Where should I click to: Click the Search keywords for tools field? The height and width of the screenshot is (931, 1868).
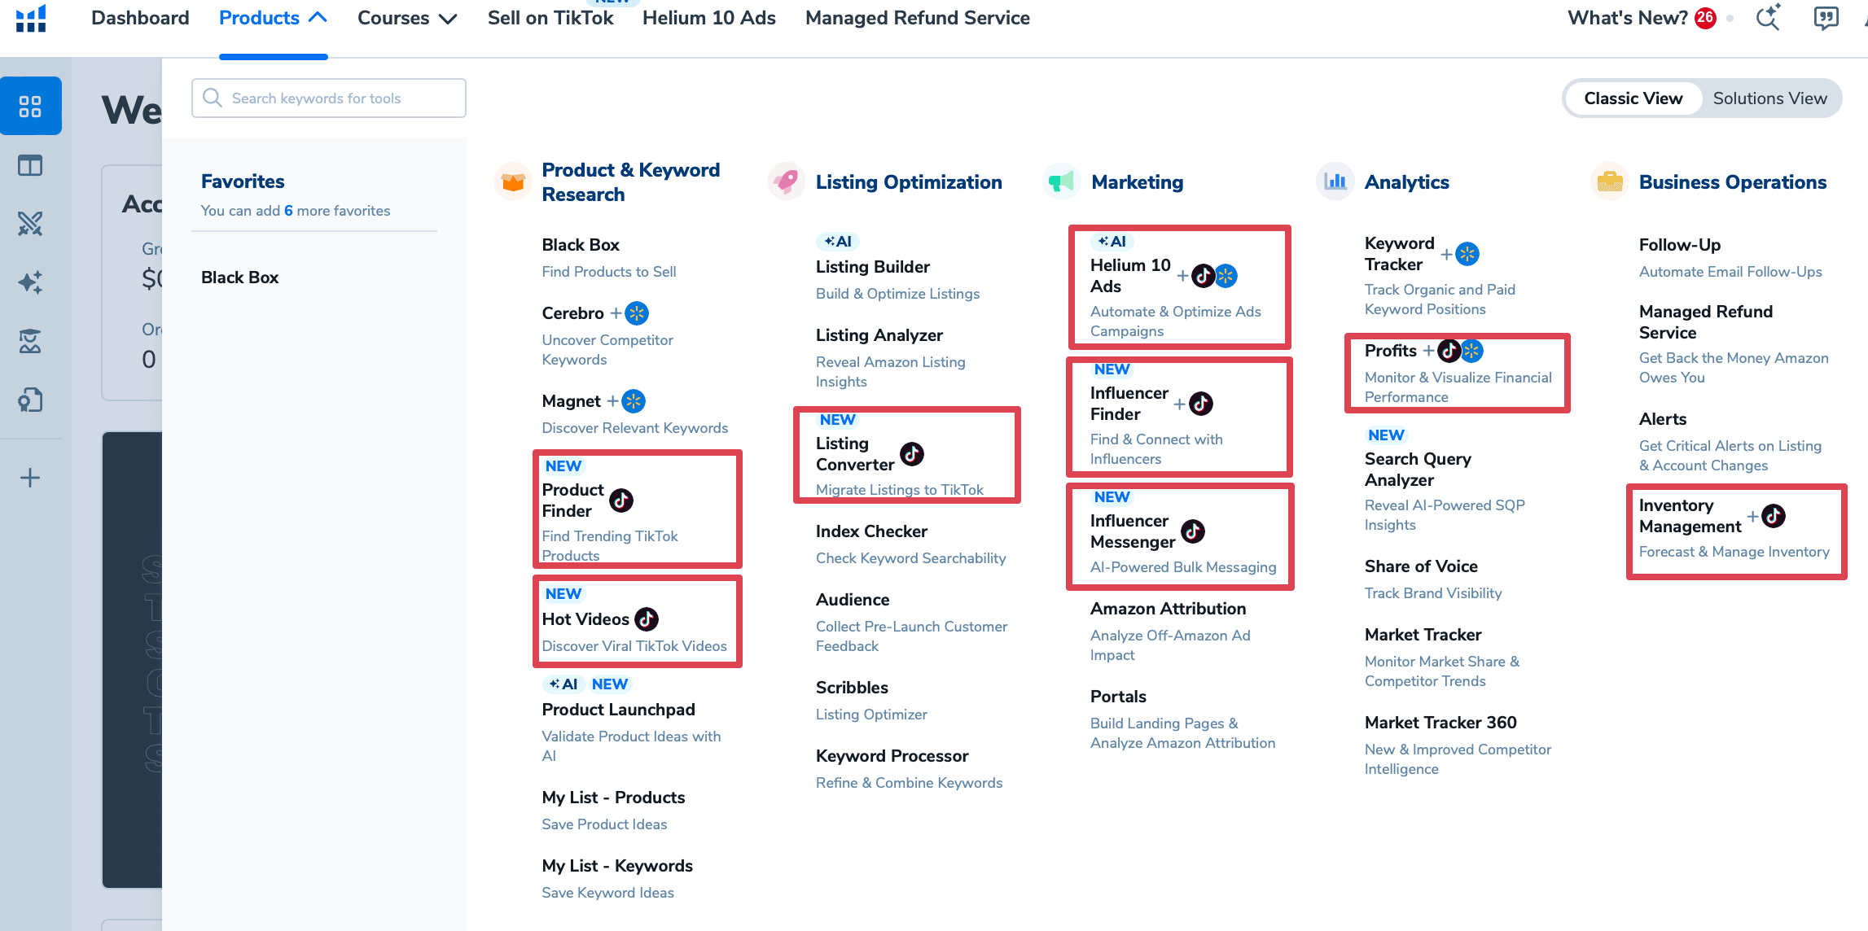click(x=329, y=98)
